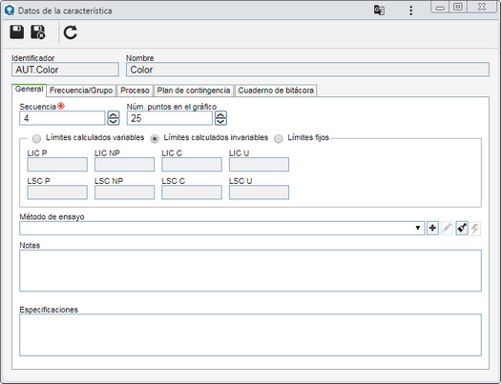The width and height of the screenshot is (501, 384).
Task: Go to the Cuaderno de bitácora tab
Action: pyautogui.click(x=276, y=91)
